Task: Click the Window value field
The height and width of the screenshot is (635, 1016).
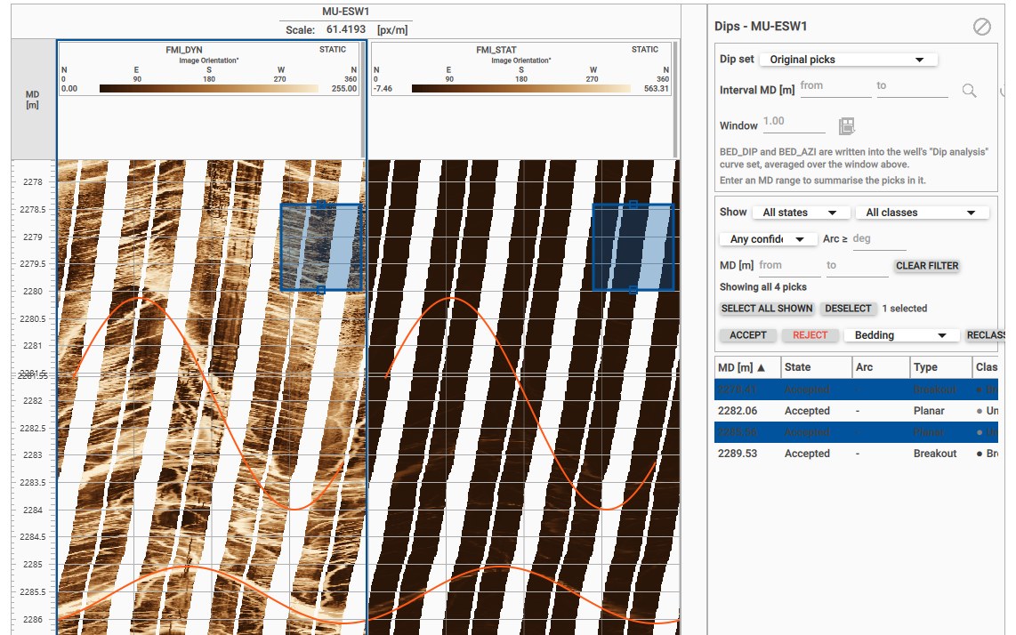Action: point(794,123)
